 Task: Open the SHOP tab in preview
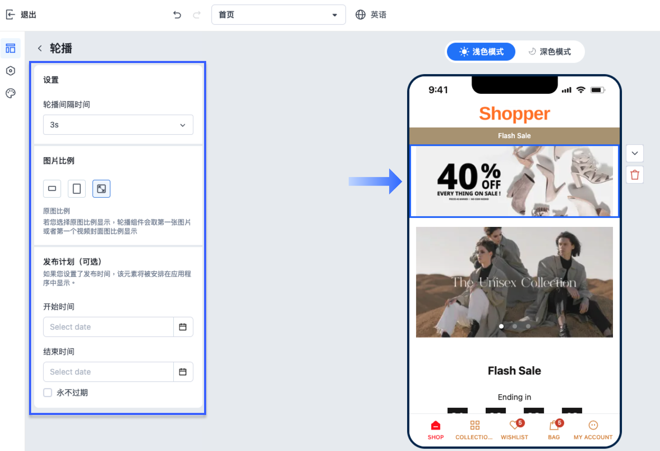coord(436,430)
